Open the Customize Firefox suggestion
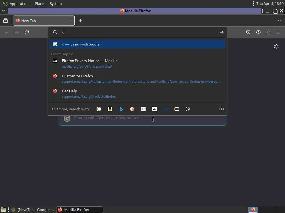285x213 pixels. click(137, 78)
